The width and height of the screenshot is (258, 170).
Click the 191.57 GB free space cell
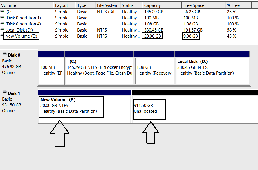[x=193, y=30]
